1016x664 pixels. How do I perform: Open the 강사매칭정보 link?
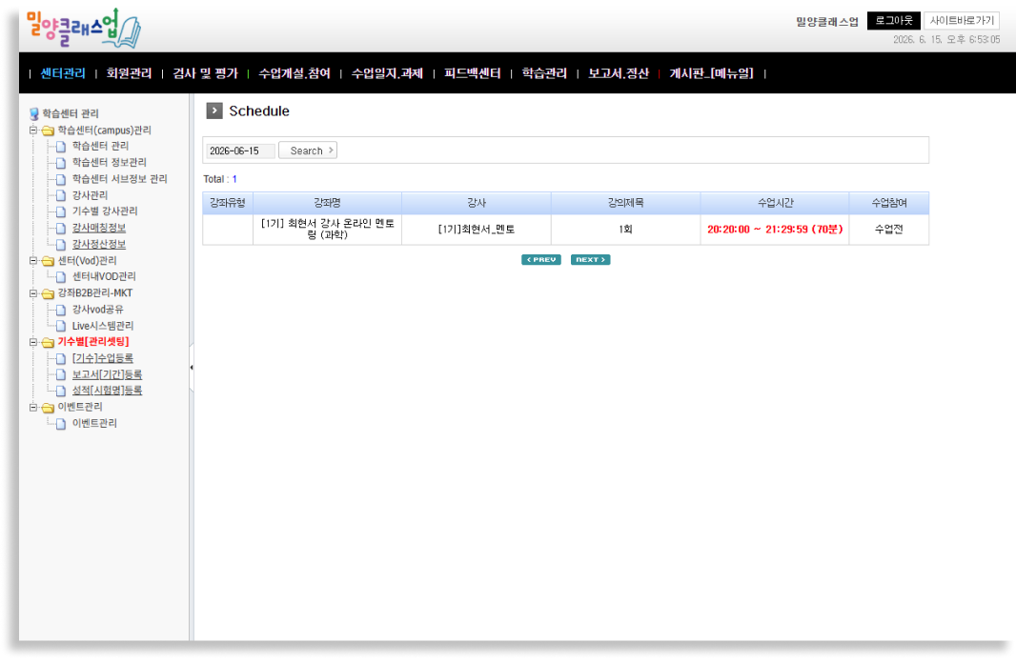pyautogui.click(x=99, y=228)
